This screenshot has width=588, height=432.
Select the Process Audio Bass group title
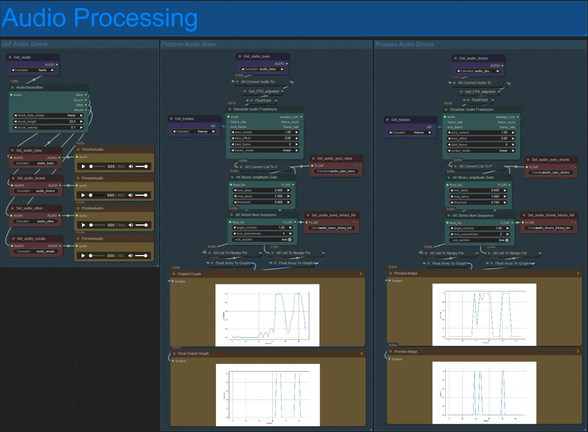click(x=188, y=44)
